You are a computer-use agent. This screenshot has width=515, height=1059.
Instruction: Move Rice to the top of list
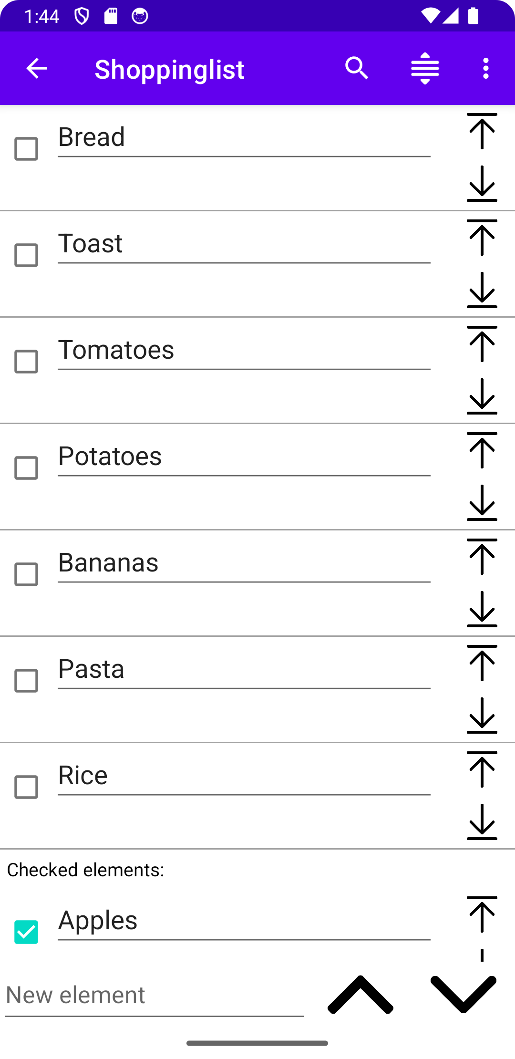pos(482,769)
